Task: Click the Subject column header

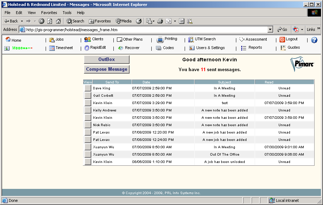Action: point(225,82)
